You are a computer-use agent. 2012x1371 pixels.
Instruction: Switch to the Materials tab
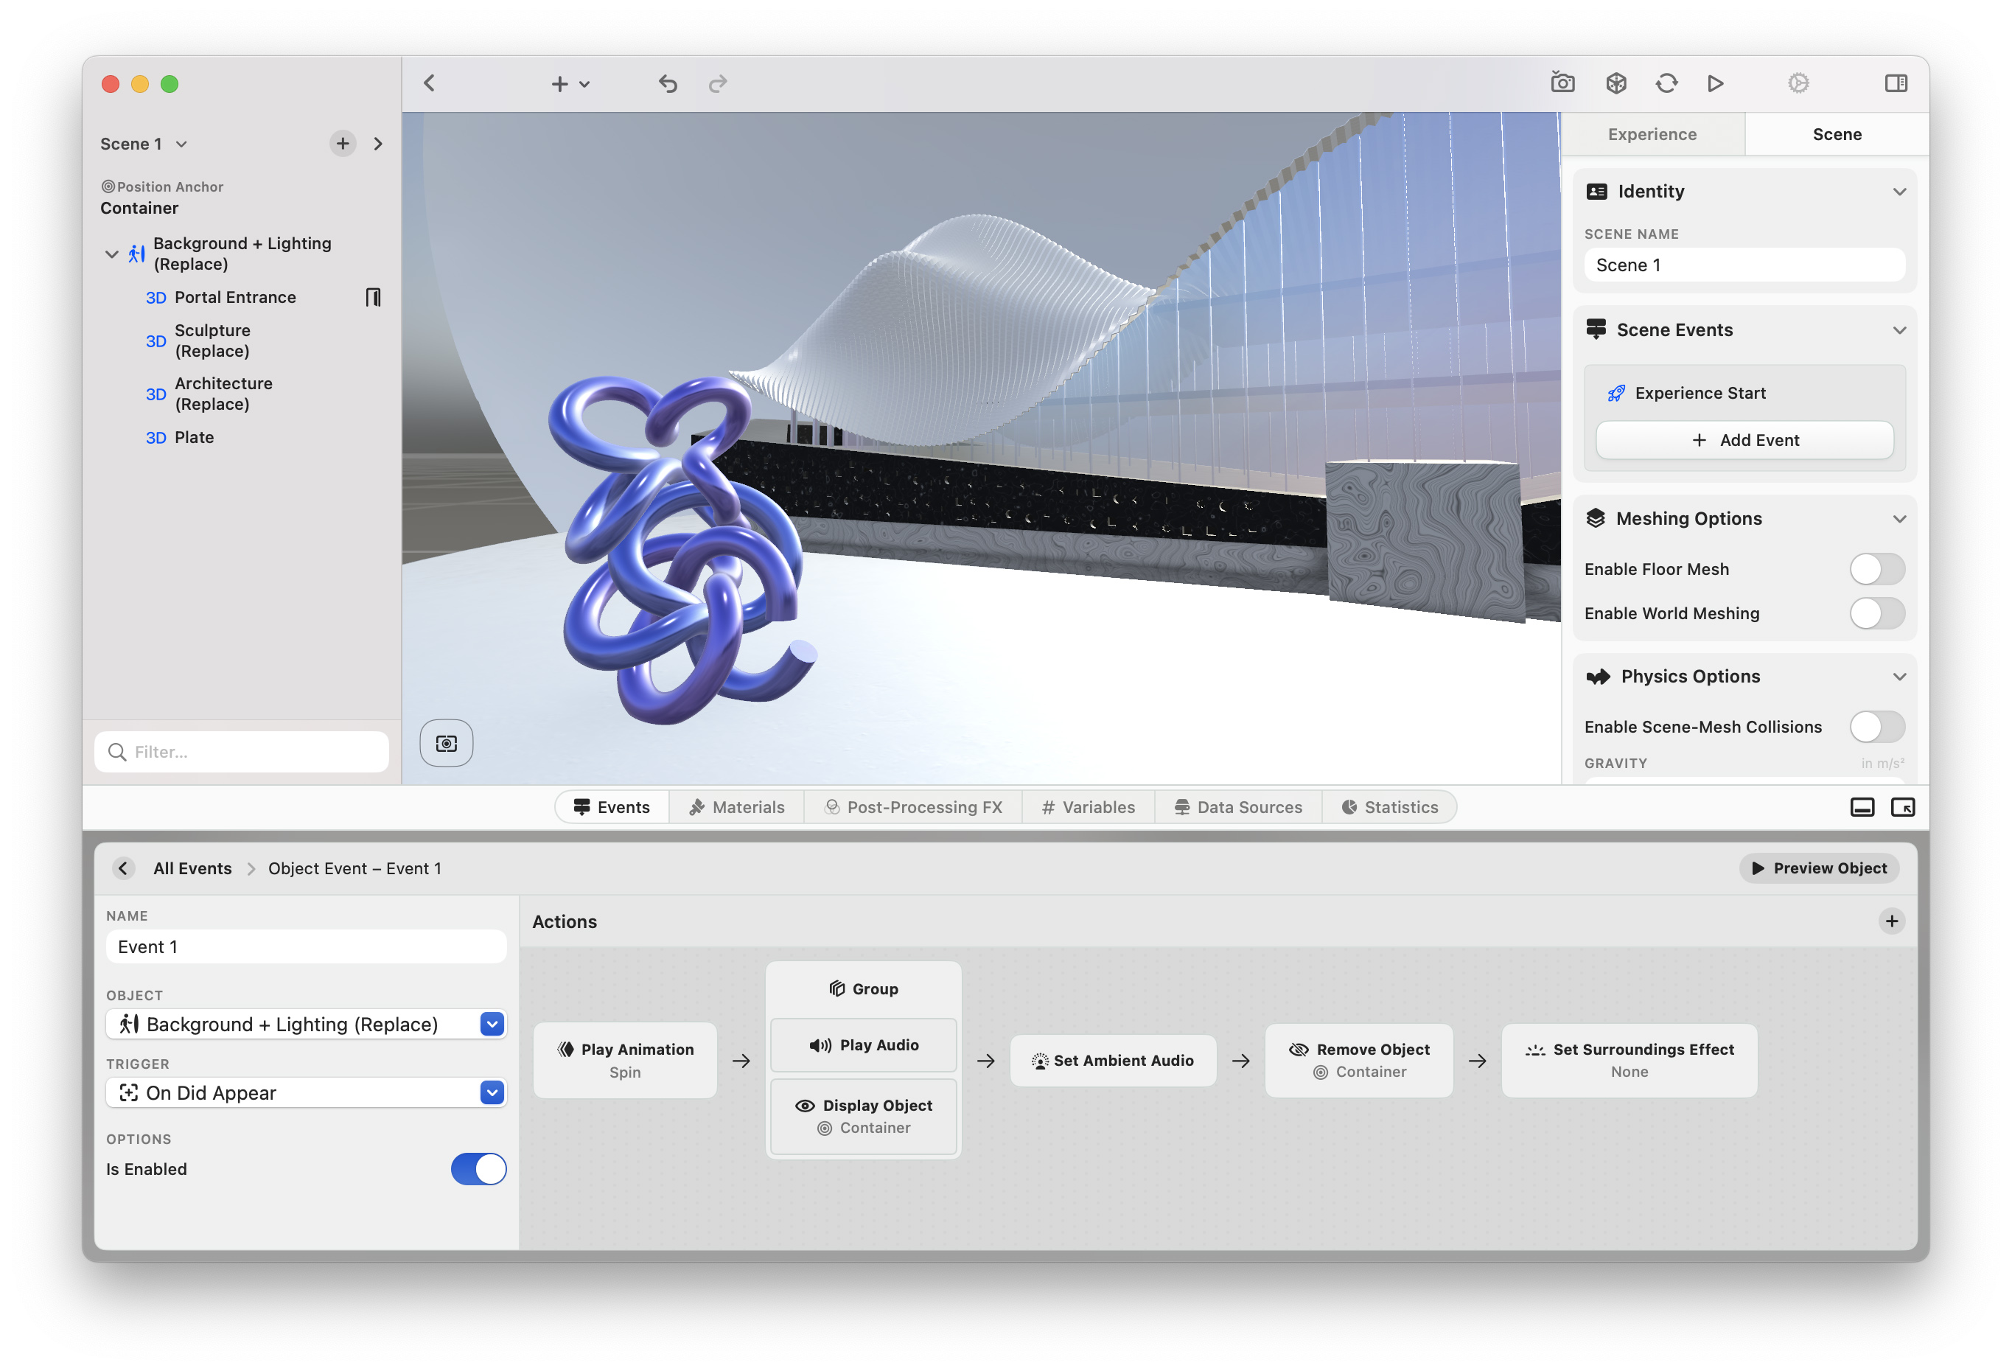[737, 807]
